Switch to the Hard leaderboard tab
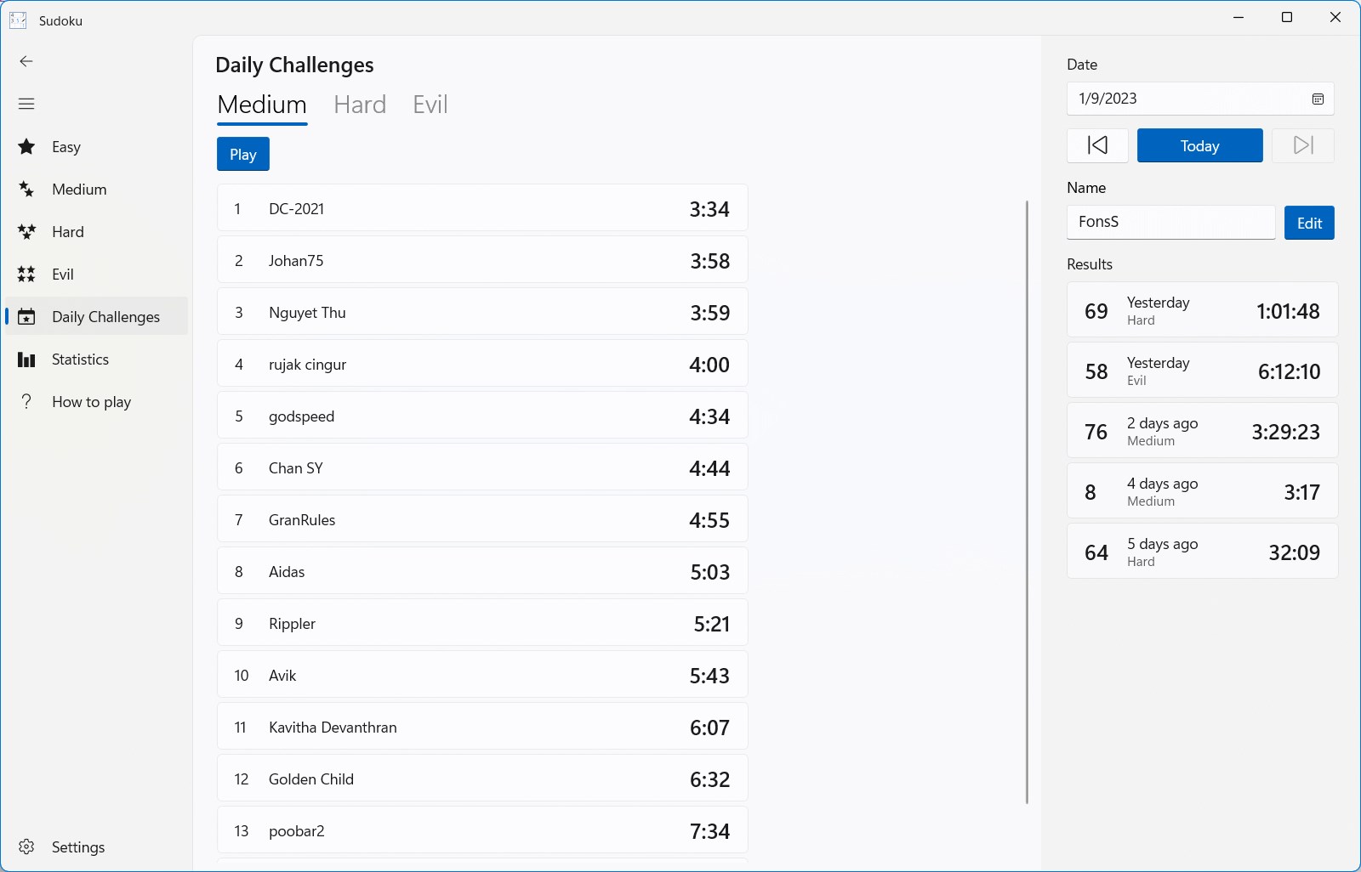 359,105
